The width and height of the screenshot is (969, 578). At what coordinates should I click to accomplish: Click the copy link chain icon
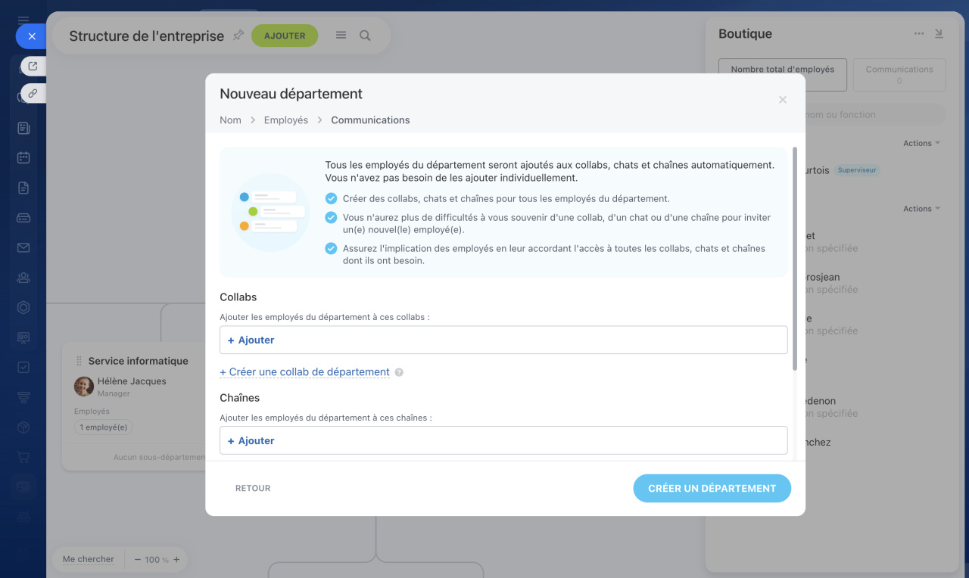33,93
